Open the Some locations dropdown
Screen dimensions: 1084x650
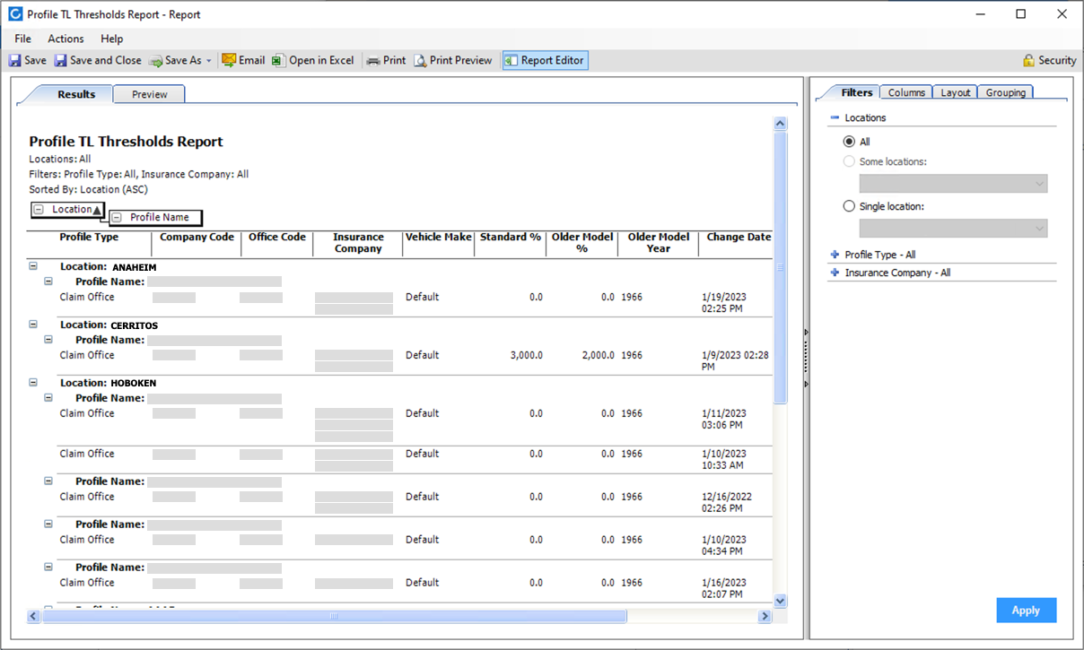953,184
